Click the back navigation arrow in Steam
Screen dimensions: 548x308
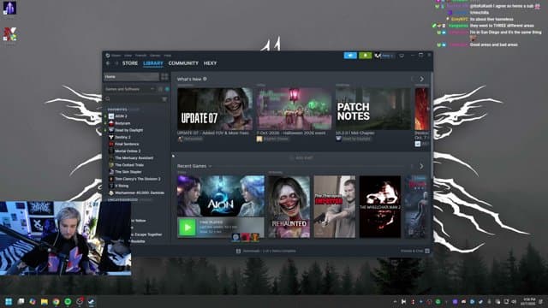(108, 63)
